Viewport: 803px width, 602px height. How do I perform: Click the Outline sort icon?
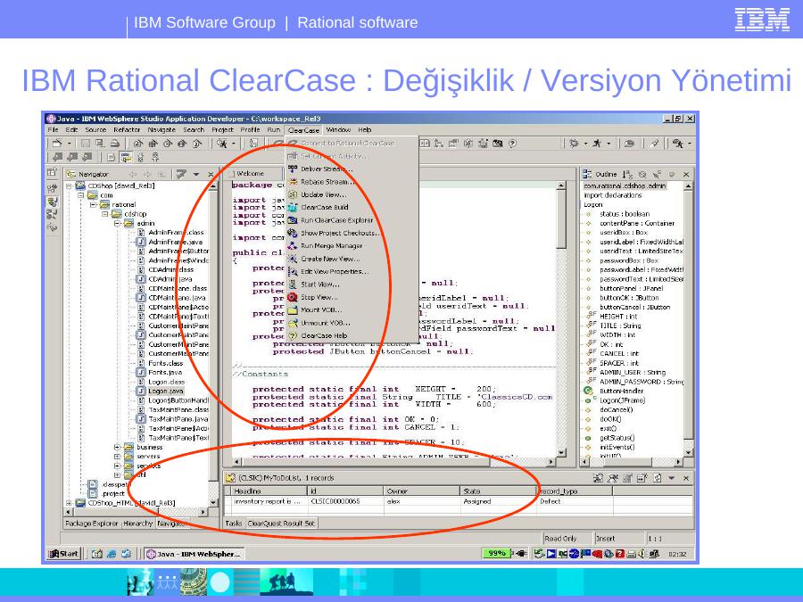click(628, 174)
